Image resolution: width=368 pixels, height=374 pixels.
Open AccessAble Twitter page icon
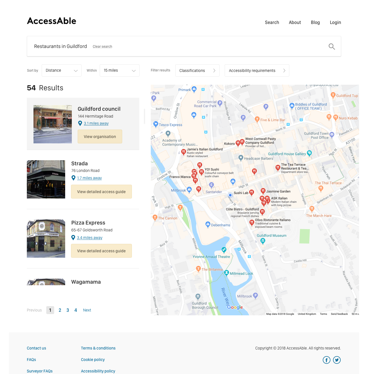pos(337,360)
